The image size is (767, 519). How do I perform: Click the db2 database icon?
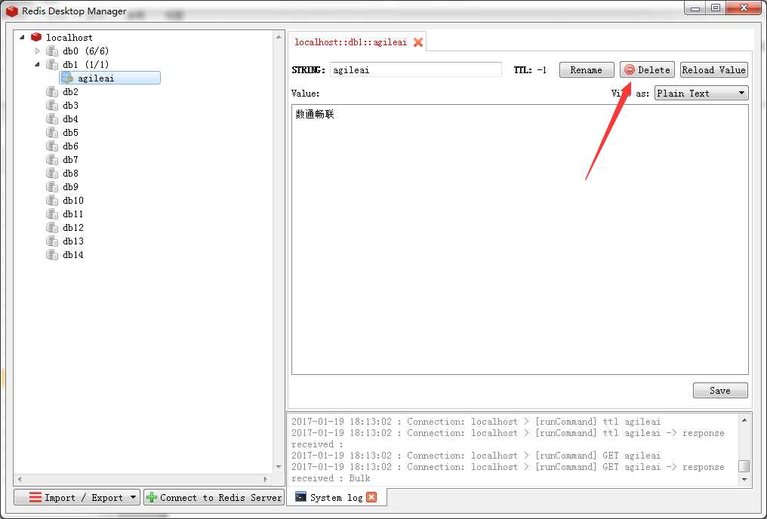(52, 92)
